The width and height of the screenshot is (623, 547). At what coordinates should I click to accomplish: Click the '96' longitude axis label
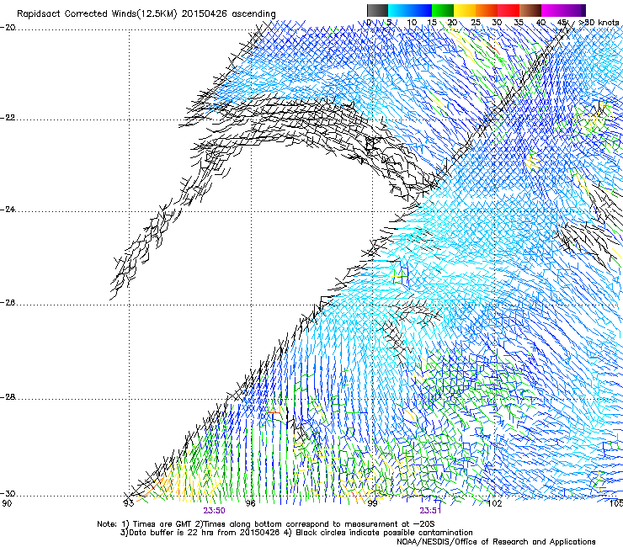250,503
